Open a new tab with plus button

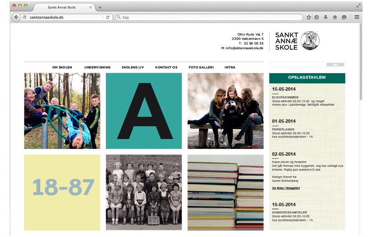click(100, 8)
